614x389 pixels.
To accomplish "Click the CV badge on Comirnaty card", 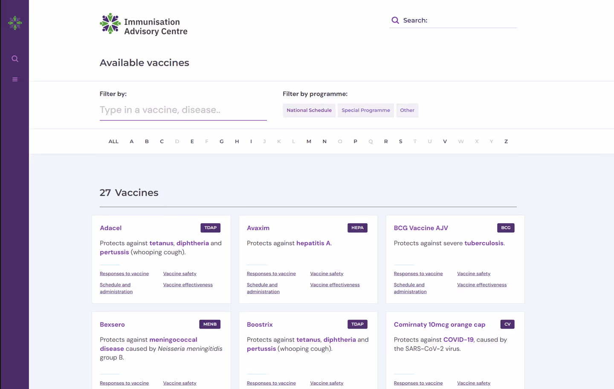I will (x=507, y=324).
